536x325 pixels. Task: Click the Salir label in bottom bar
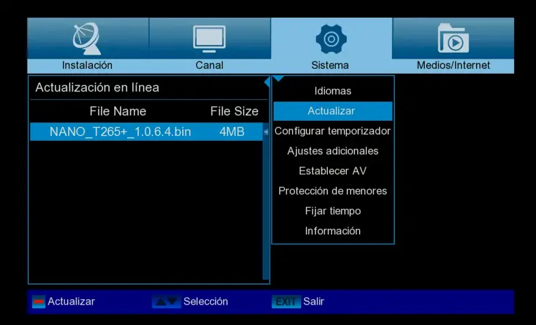click(x=313, y=302)
